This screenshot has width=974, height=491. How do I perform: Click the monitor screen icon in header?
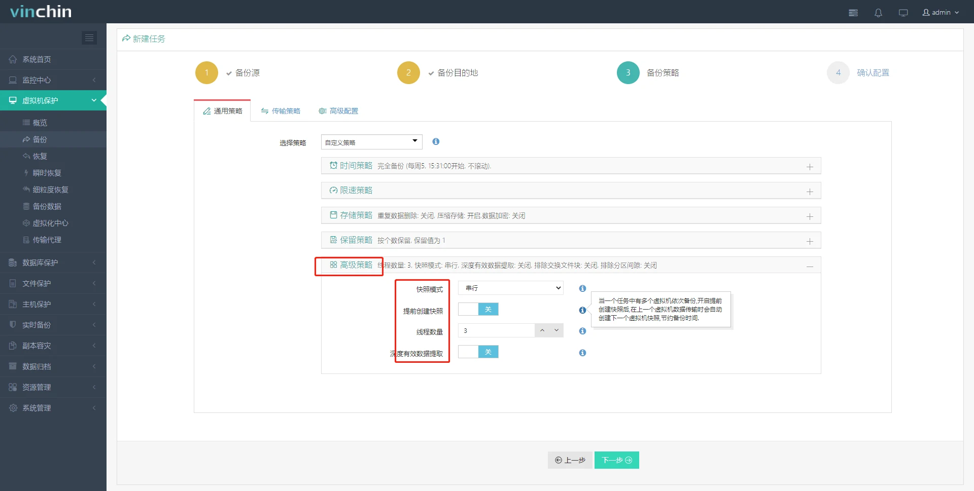903,13
